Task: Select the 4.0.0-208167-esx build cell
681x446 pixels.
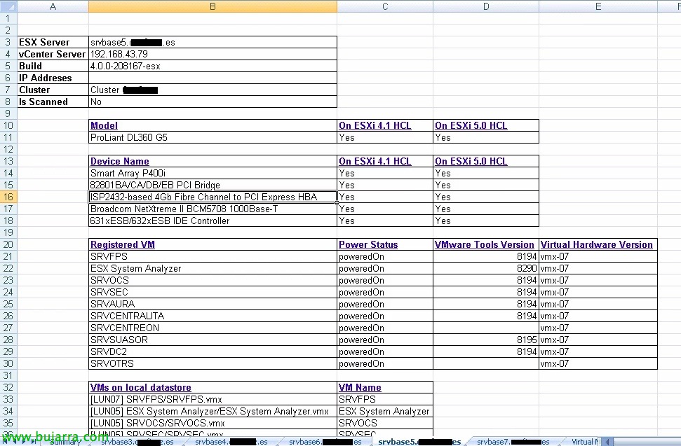Action: click(213, 66)
